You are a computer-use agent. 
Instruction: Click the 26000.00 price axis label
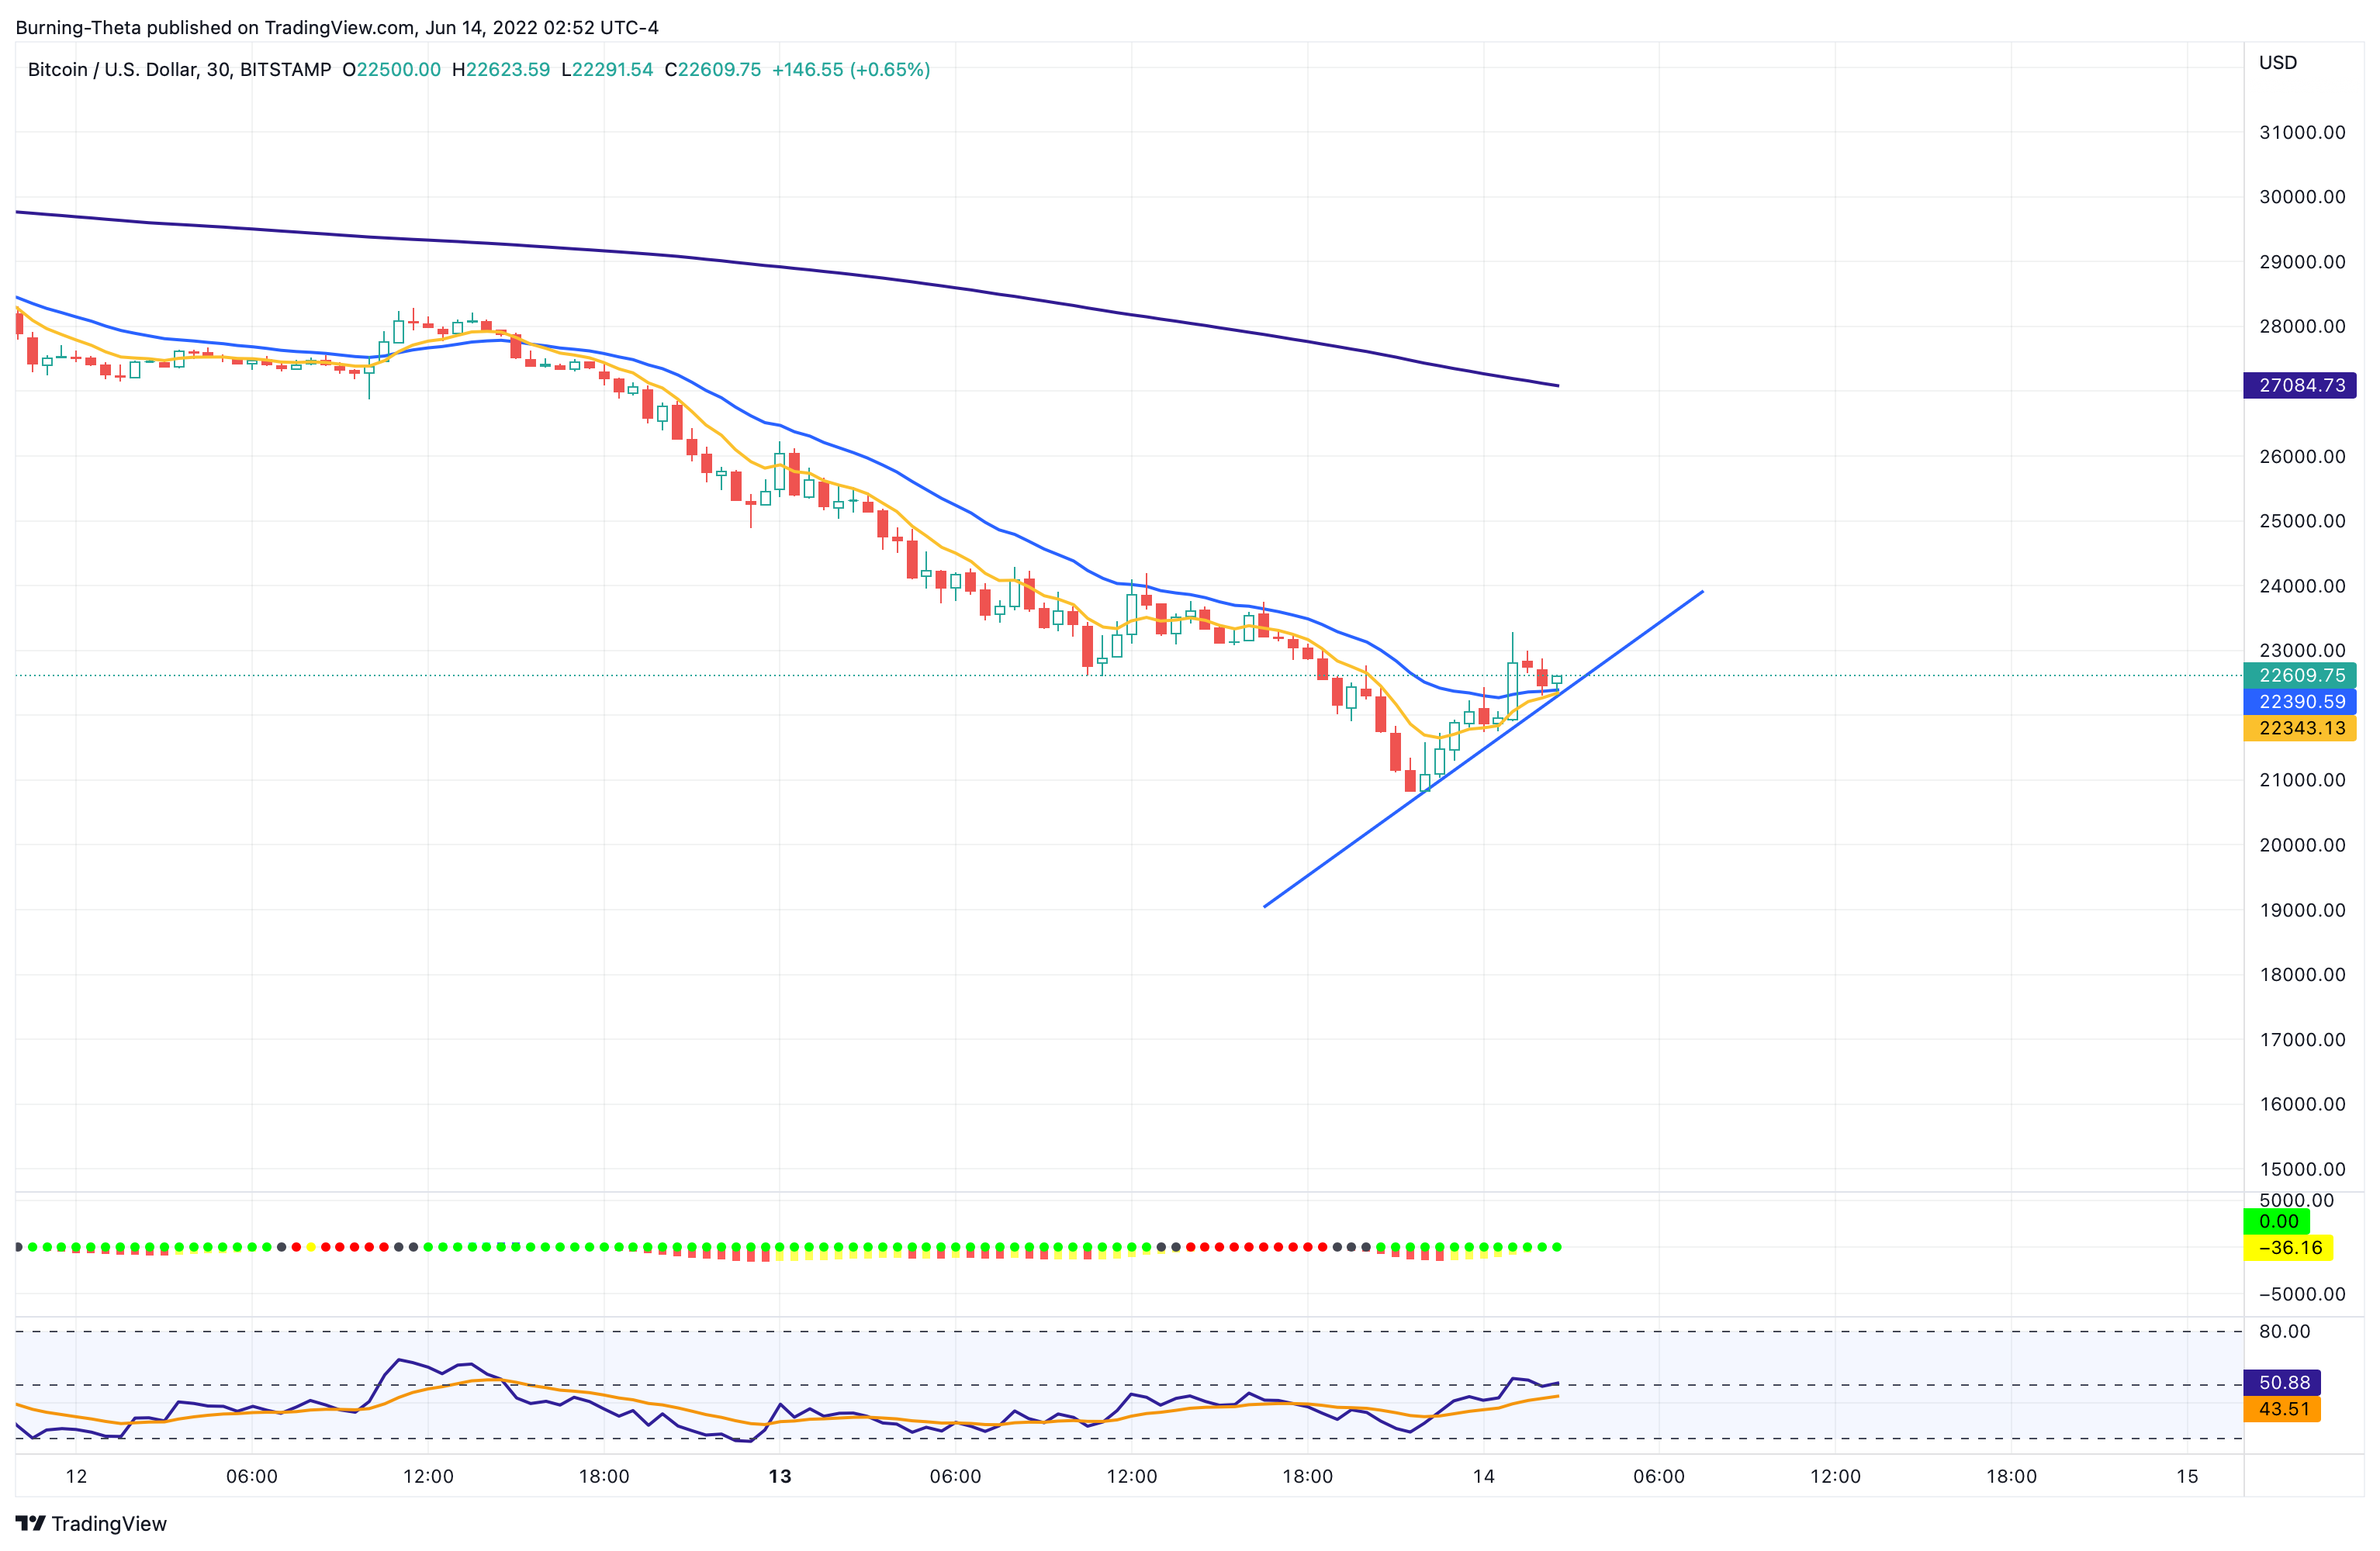pyautogui.click(x=2302, y=456)
